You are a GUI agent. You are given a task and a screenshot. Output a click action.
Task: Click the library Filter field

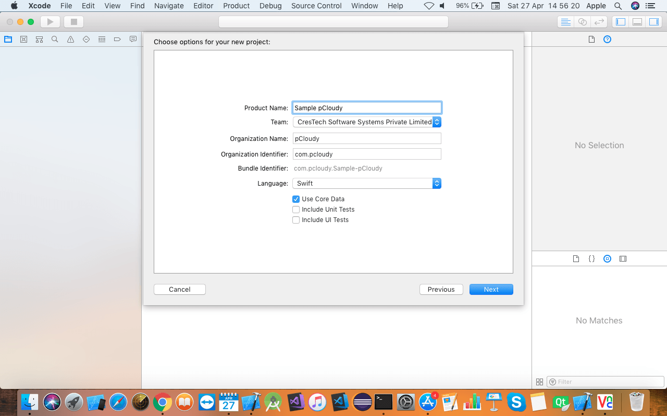point(605,382)
